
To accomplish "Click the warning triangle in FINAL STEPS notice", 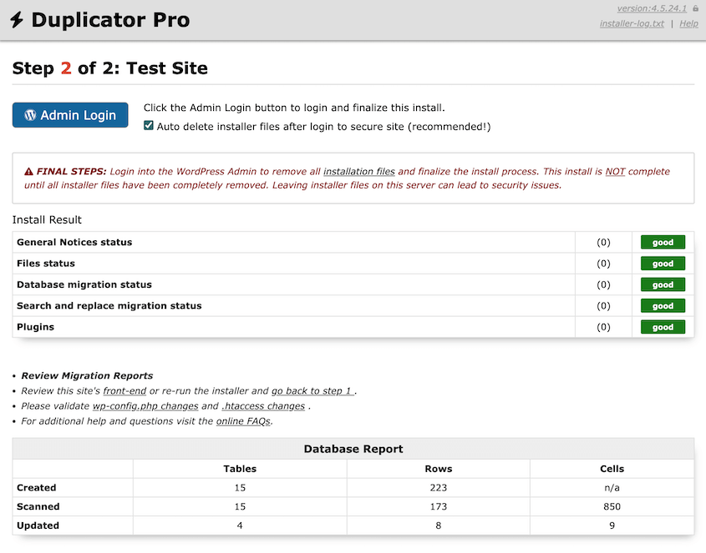I will (x=26, y=171).
